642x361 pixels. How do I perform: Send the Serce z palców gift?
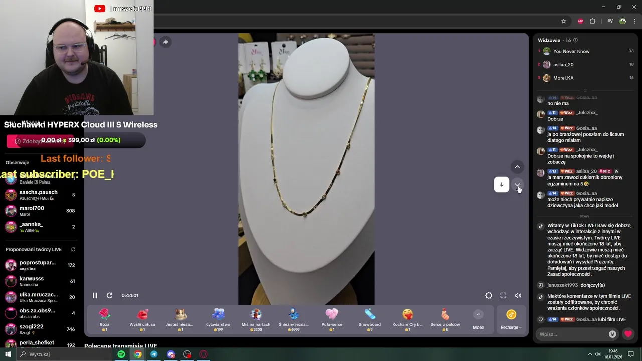pos(445,319)
